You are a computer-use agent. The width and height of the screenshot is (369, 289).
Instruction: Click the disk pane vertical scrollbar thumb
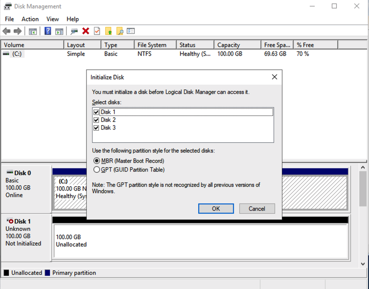[x=363, y=189]
